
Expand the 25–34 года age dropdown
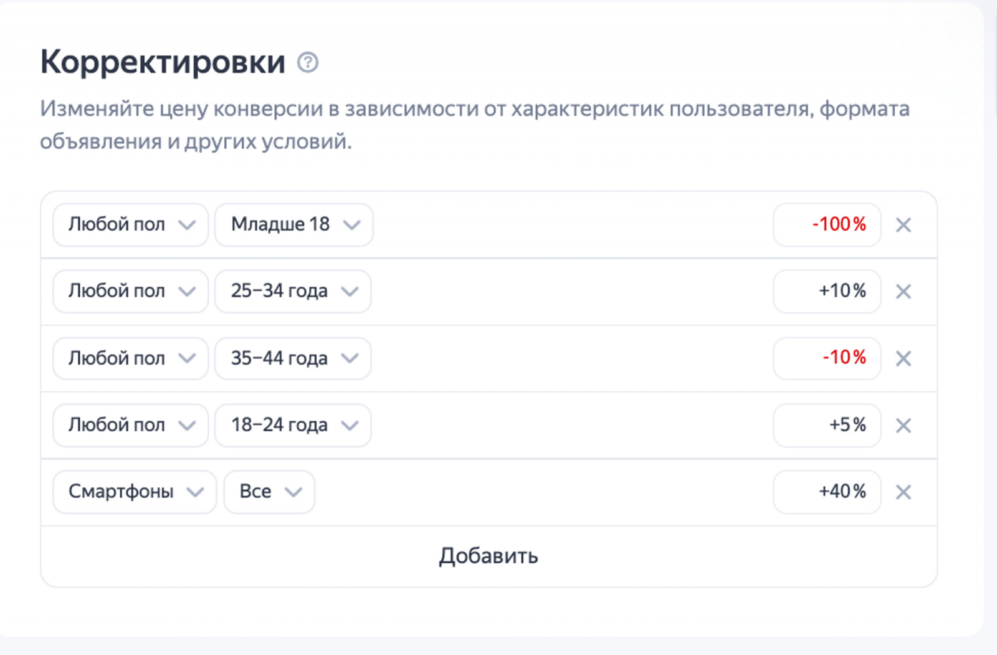tap(293, 291)
